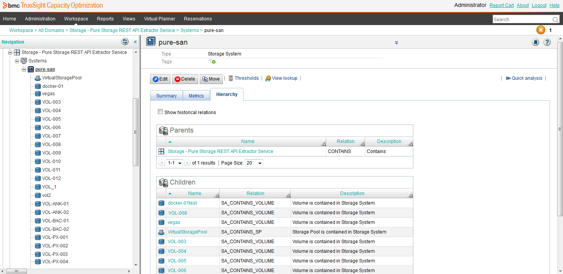The image size is (563, 274).
Task: Sort the Parents table by Name
Action: coord(247,141)
